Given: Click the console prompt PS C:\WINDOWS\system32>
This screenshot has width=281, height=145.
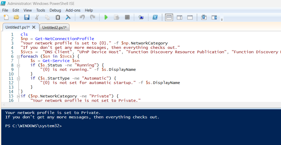Looking at the screenshot, I should [x=34, y=126].
